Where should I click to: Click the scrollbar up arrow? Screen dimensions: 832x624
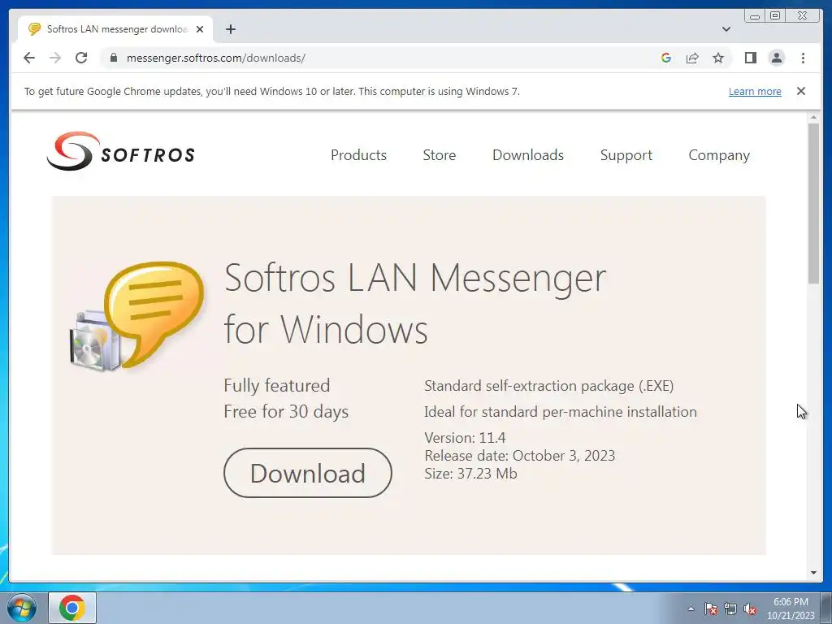coord(813,117)
